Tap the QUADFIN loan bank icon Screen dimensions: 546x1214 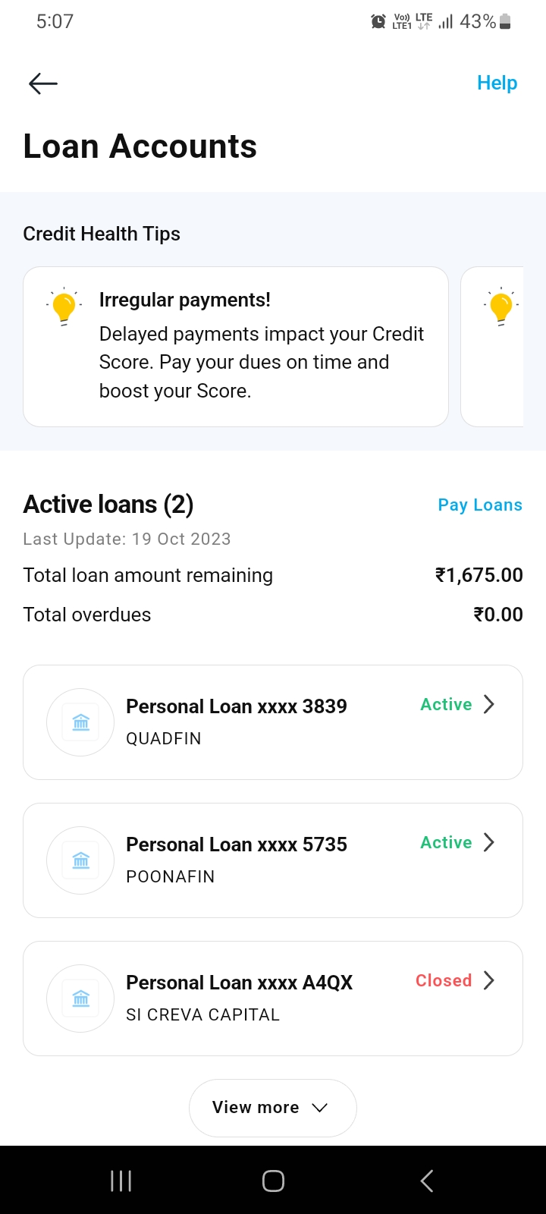pos(80,722)
